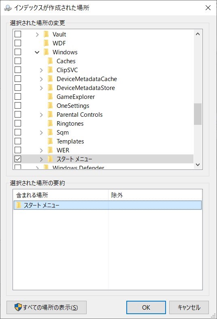The width and height of the screenshot is (217, 319).
Task: Expand the DeviceMetadataCache folder
Action: (x=41, y=79)
